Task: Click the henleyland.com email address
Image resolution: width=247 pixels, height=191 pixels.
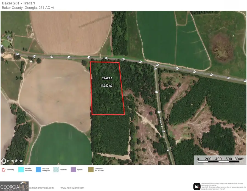Action: coord(41,188)
